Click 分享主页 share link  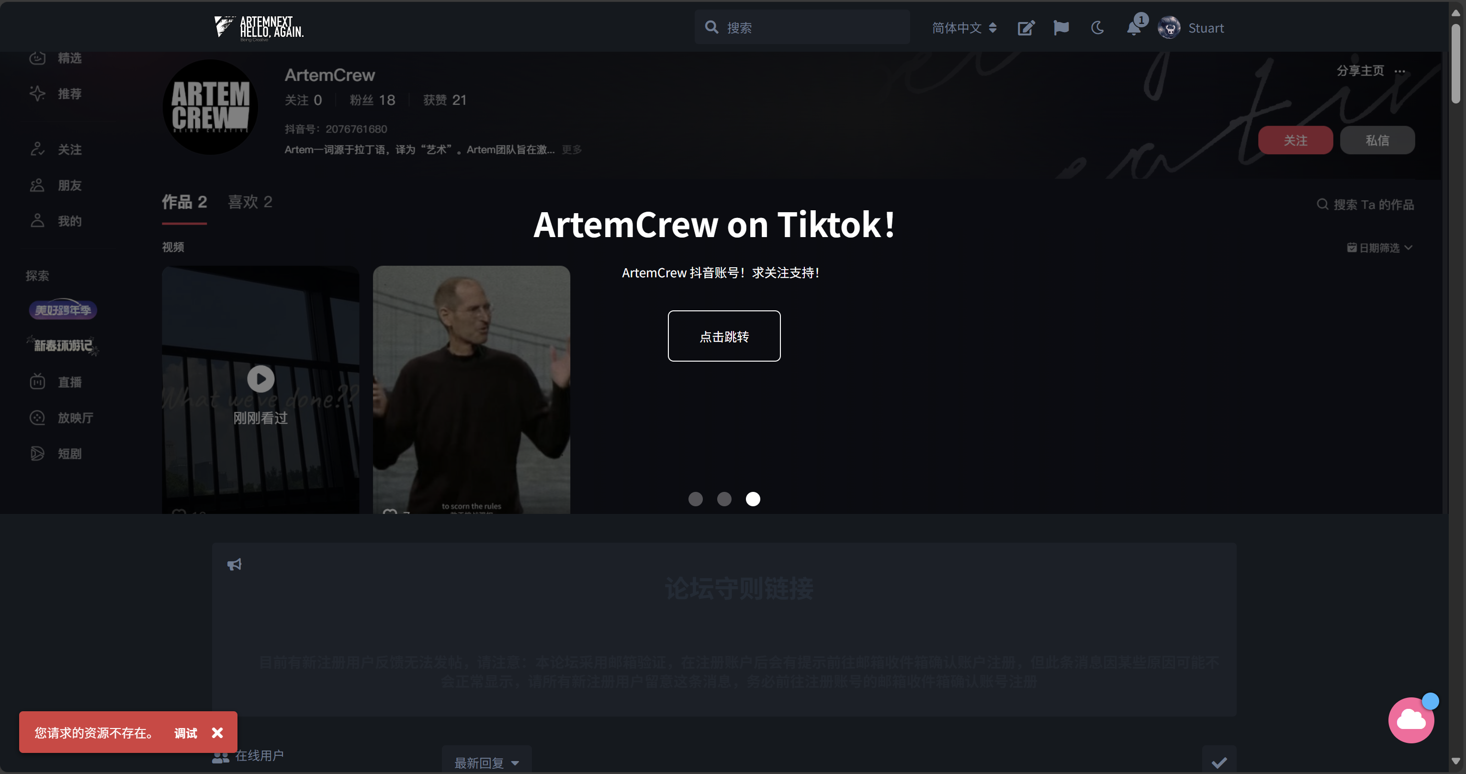(x=1360, y=70)
